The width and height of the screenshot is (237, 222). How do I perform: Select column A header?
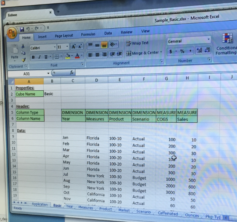(x=29, y=82)
